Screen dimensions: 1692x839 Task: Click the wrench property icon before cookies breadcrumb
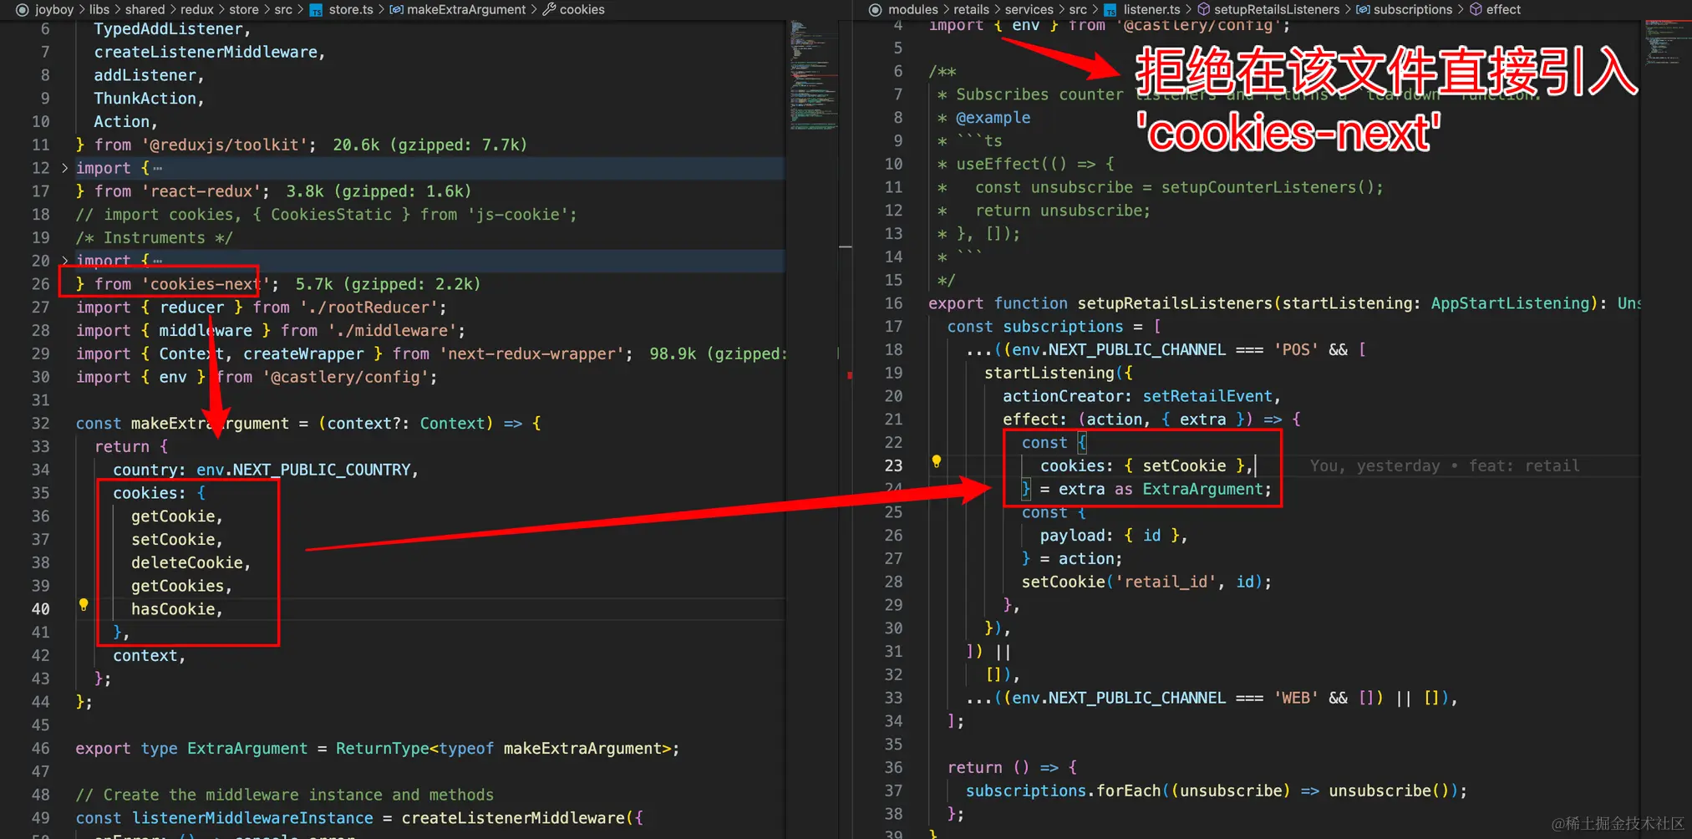point(549,10)
